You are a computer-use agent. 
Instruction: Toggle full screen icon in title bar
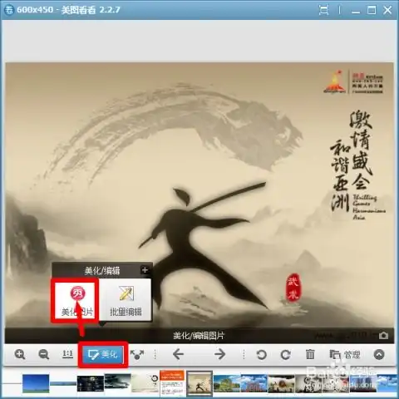323,10
